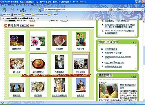The height and width of the screenshot is (105, 145).
Task: Open the beef dish on black plate photo
Action: pyautogui.click(x=38, y=64)
